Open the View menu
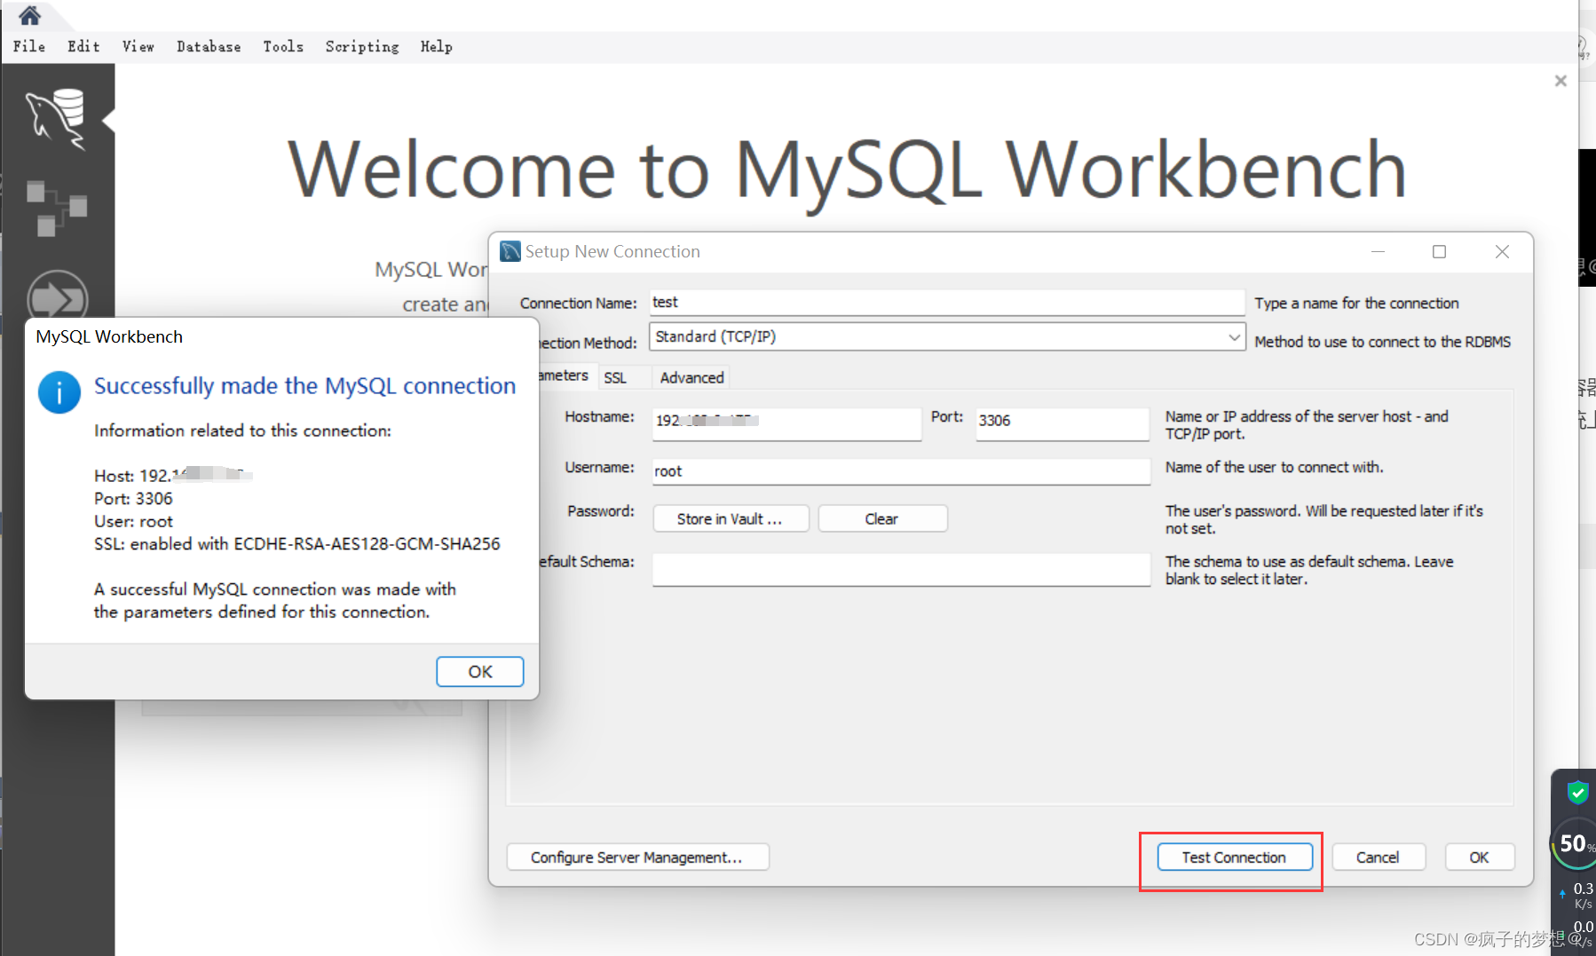The height and width of the screenshot is (956, 1596). [x=138, y=46]
